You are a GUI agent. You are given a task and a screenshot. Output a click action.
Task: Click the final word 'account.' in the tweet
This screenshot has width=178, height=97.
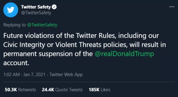coord(16,63)
